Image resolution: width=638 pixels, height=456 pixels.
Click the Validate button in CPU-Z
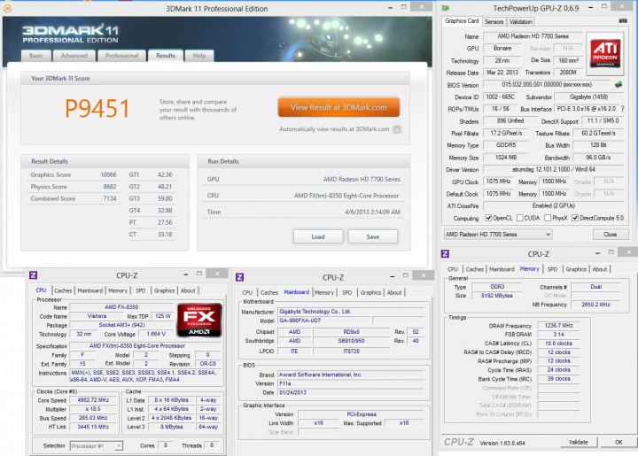pos(578,442)
